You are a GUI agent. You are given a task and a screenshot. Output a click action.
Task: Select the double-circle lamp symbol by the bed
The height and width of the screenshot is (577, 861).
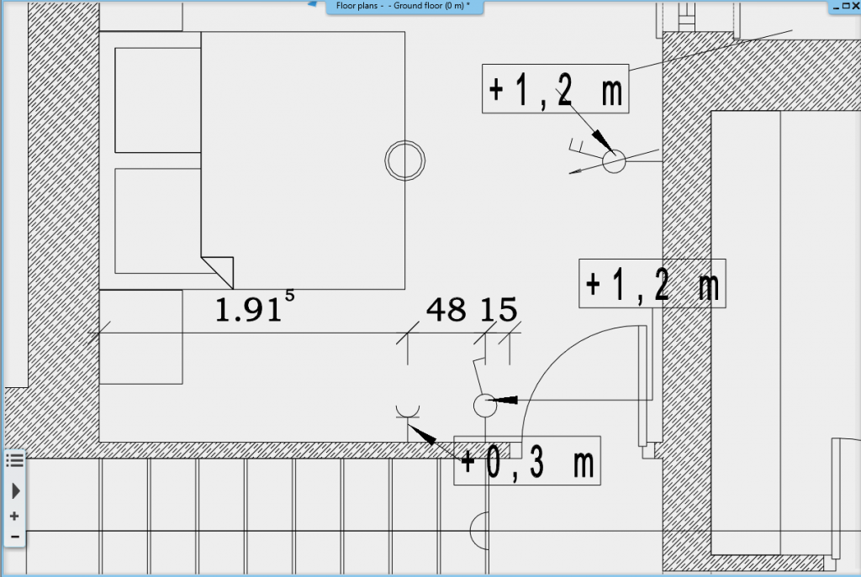point(402,160)
